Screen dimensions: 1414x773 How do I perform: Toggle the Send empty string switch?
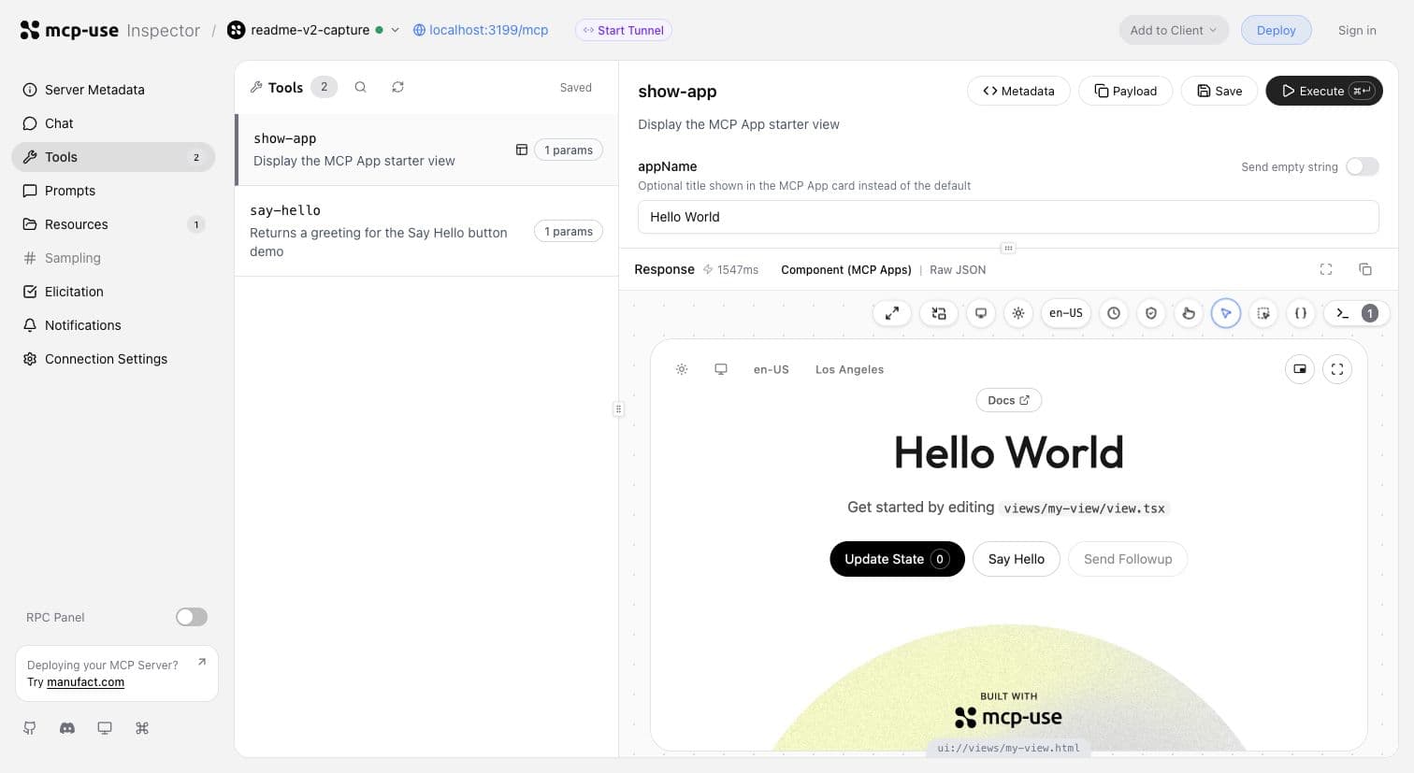tap(1363, 166)
